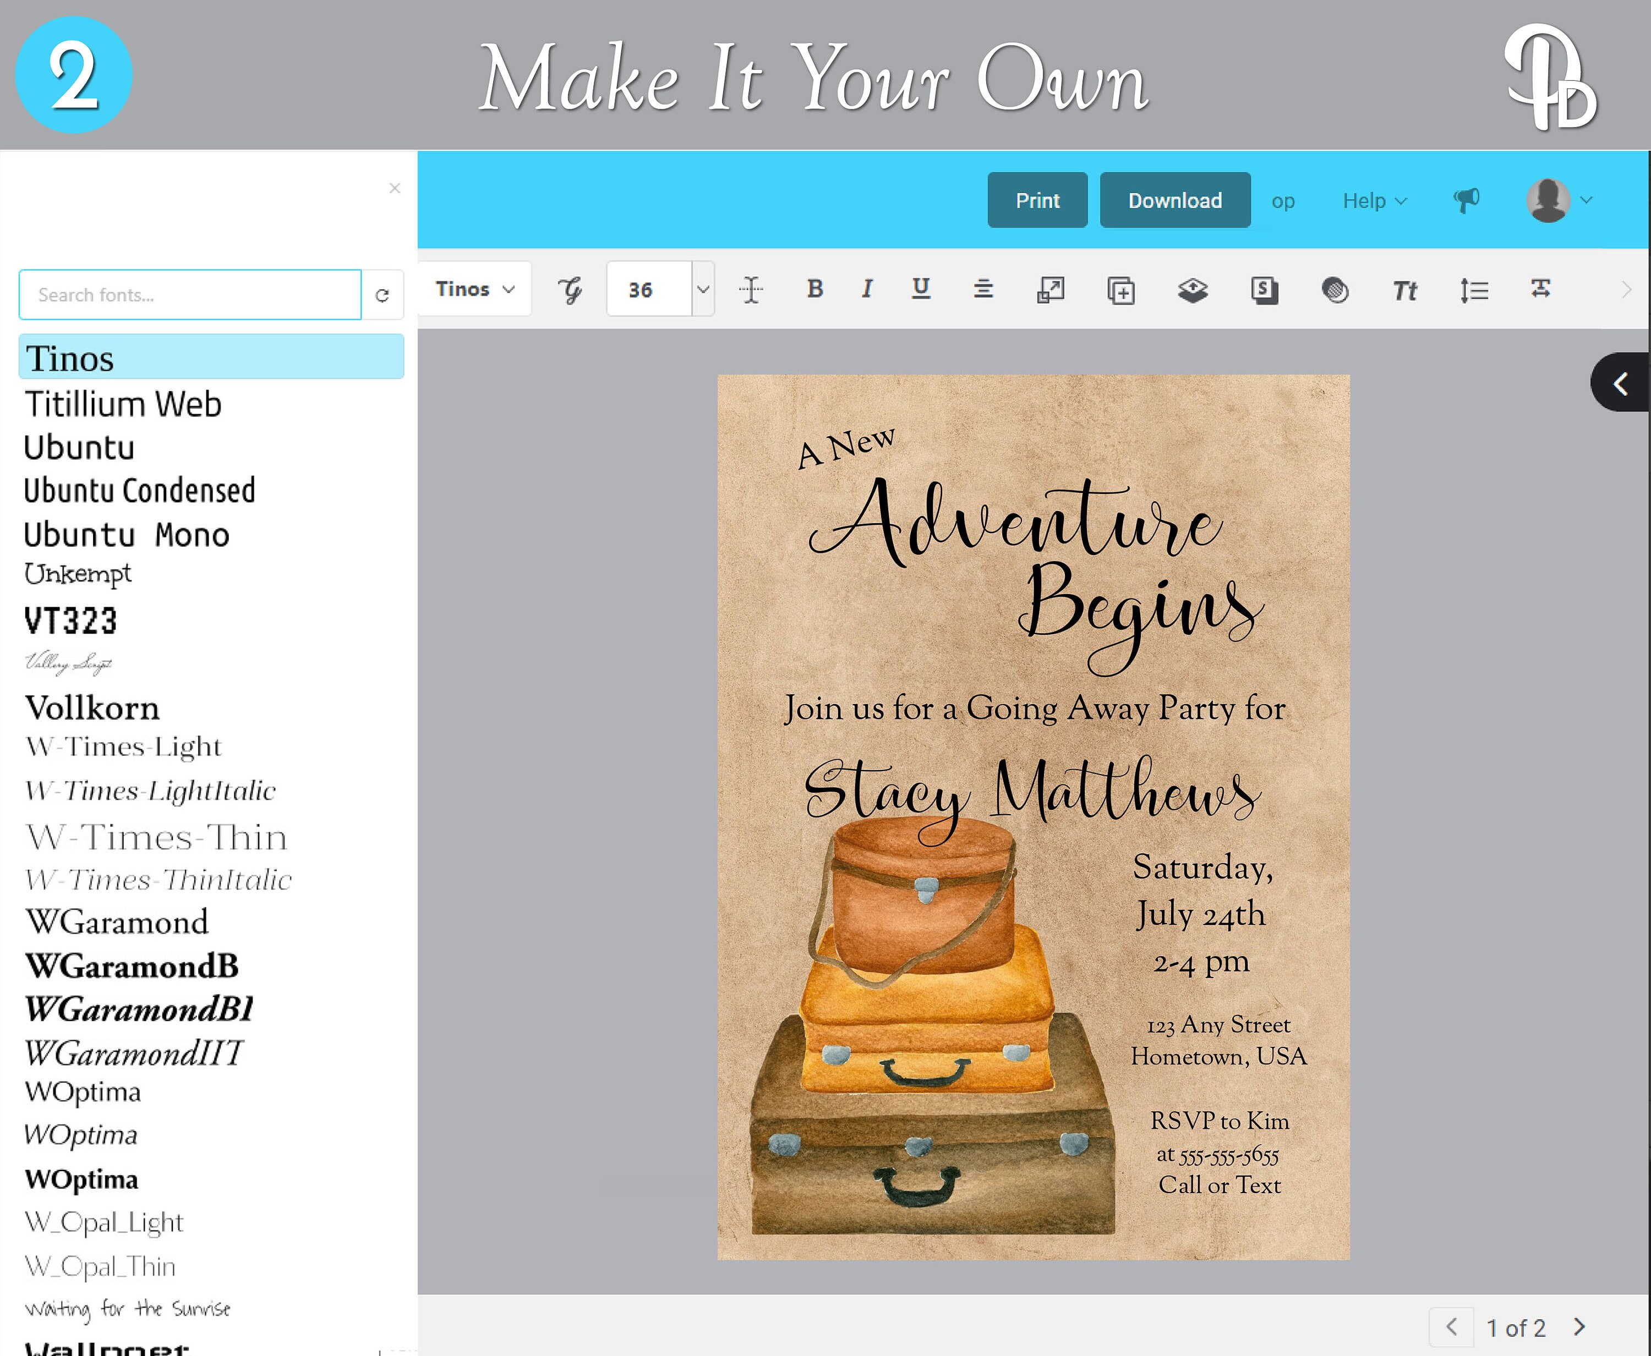
Task: Open the layers stack icon
Action: tap(1193, 290)
